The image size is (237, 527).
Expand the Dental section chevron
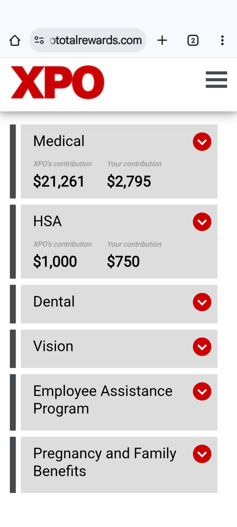coord(202,302)
